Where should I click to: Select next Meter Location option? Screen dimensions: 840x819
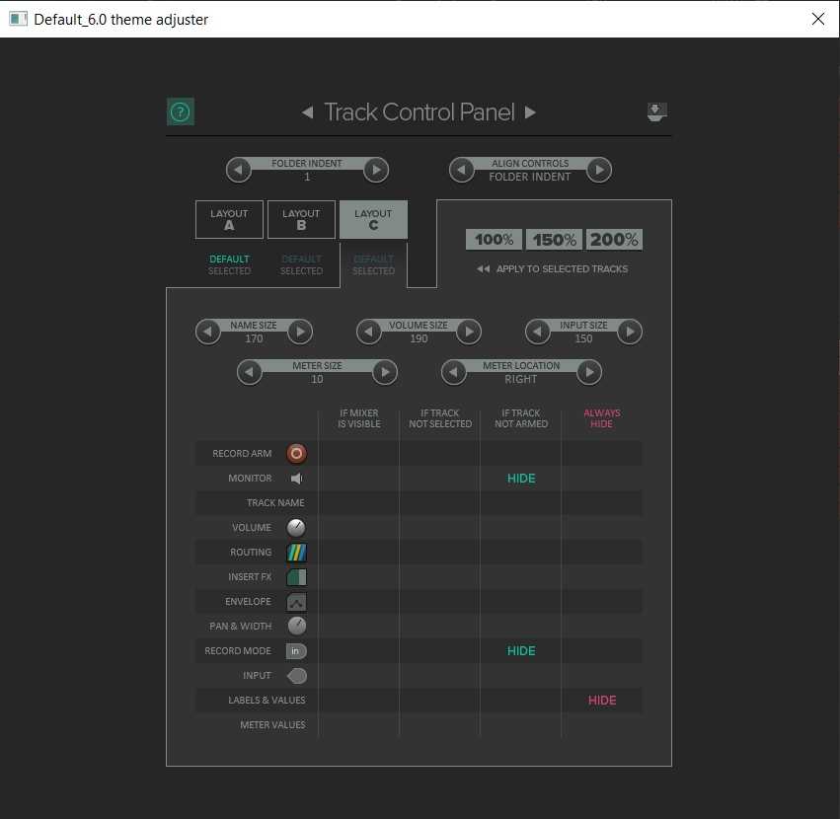pyautogui.click(x=589, y=372)
